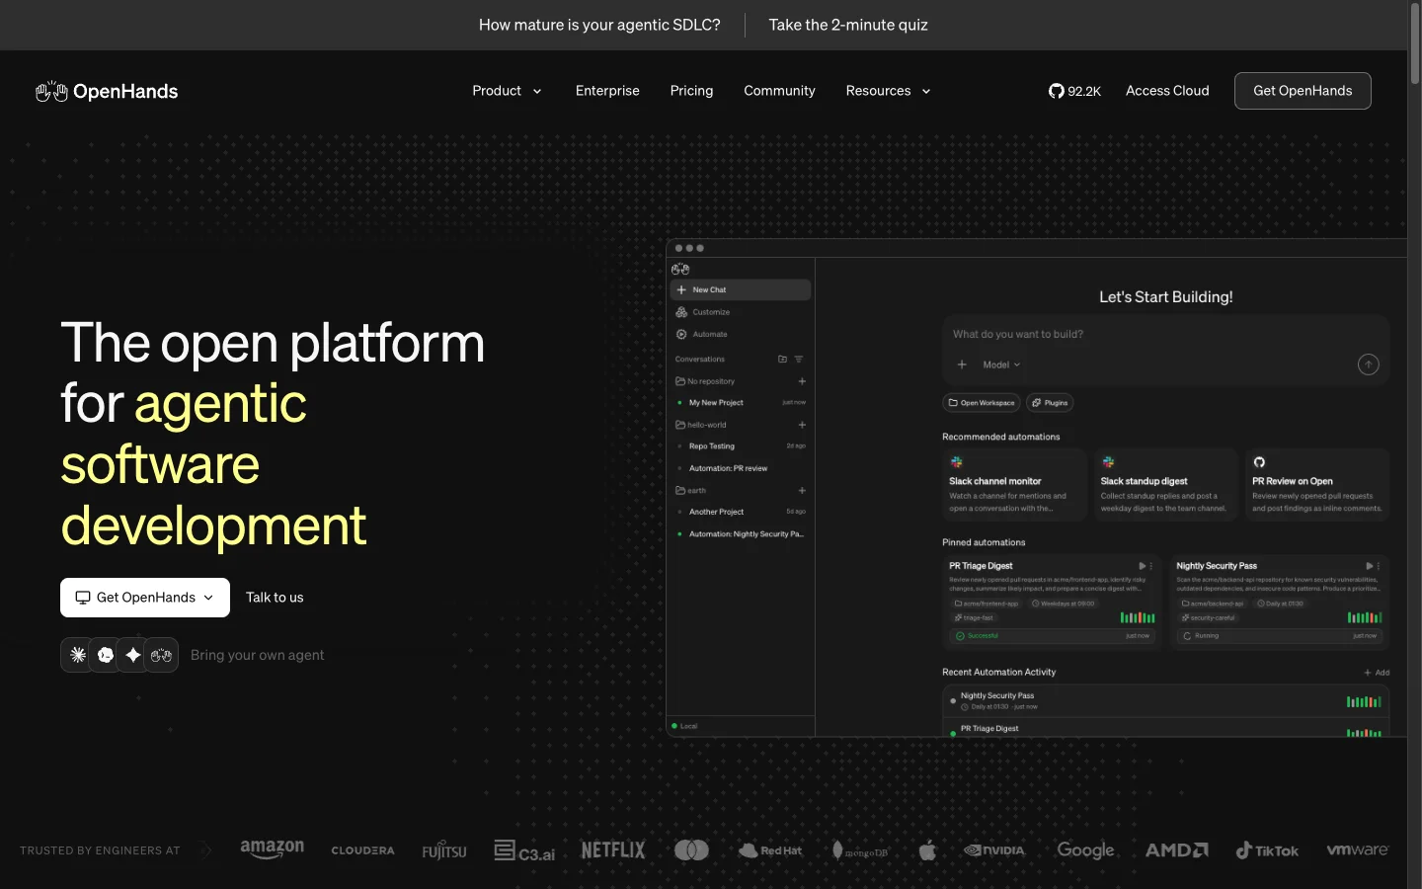Screen dimensions: 1422x889
Task: Select the Gemini four-point star agent icon
Action: (133, 655)
